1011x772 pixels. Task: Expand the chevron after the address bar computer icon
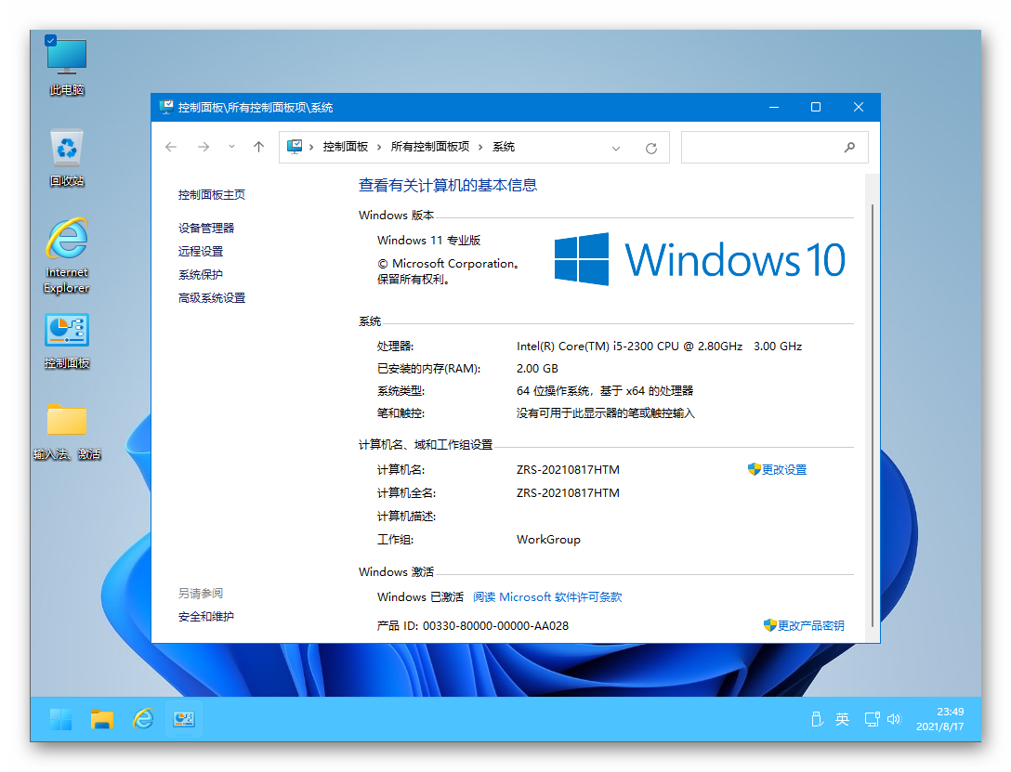coord(310,148)
